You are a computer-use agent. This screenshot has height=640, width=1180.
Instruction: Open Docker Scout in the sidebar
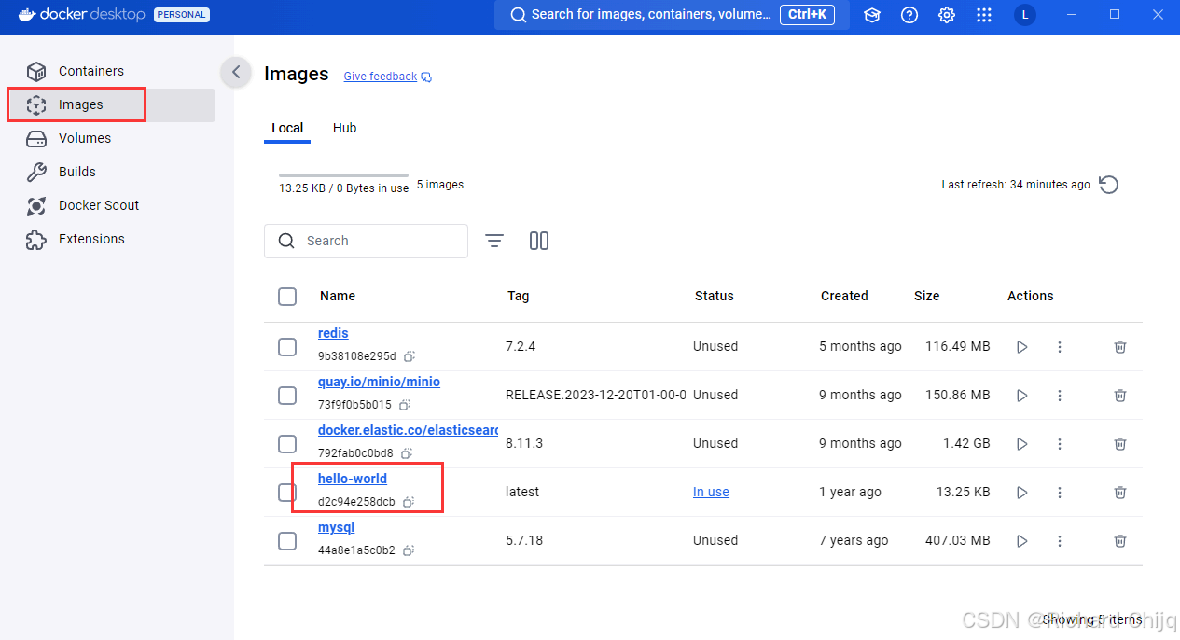(x=112, y=205)
